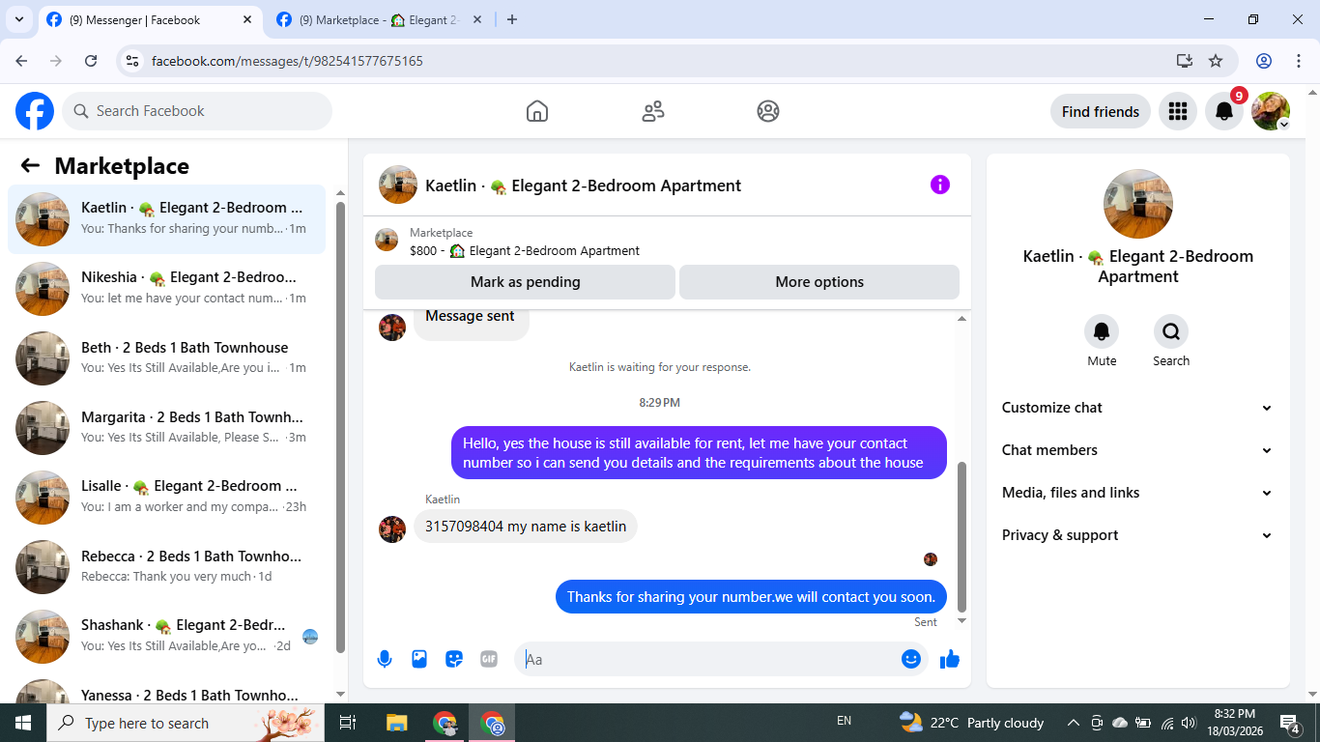Open Task View on the taskbar
Image resolution: width=1320 pixels, height=742 pixels.
click(349, 723)
